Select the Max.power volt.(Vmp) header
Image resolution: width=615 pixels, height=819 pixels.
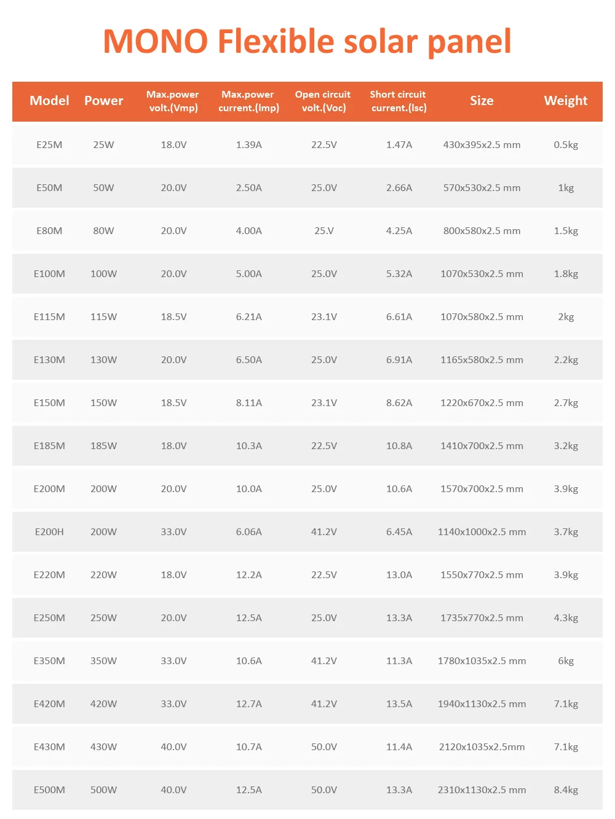[173, 101]
